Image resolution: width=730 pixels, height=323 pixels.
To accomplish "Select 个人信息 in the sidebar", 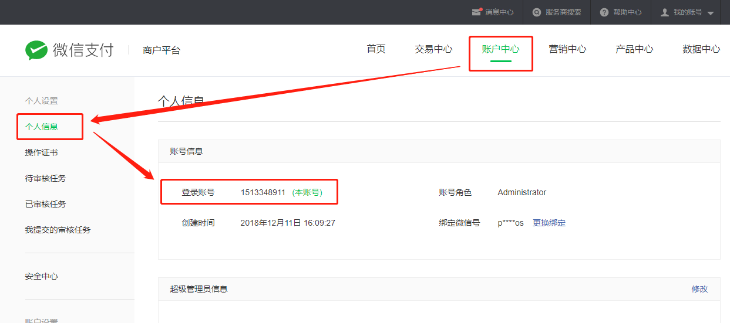I will (42, 127).
